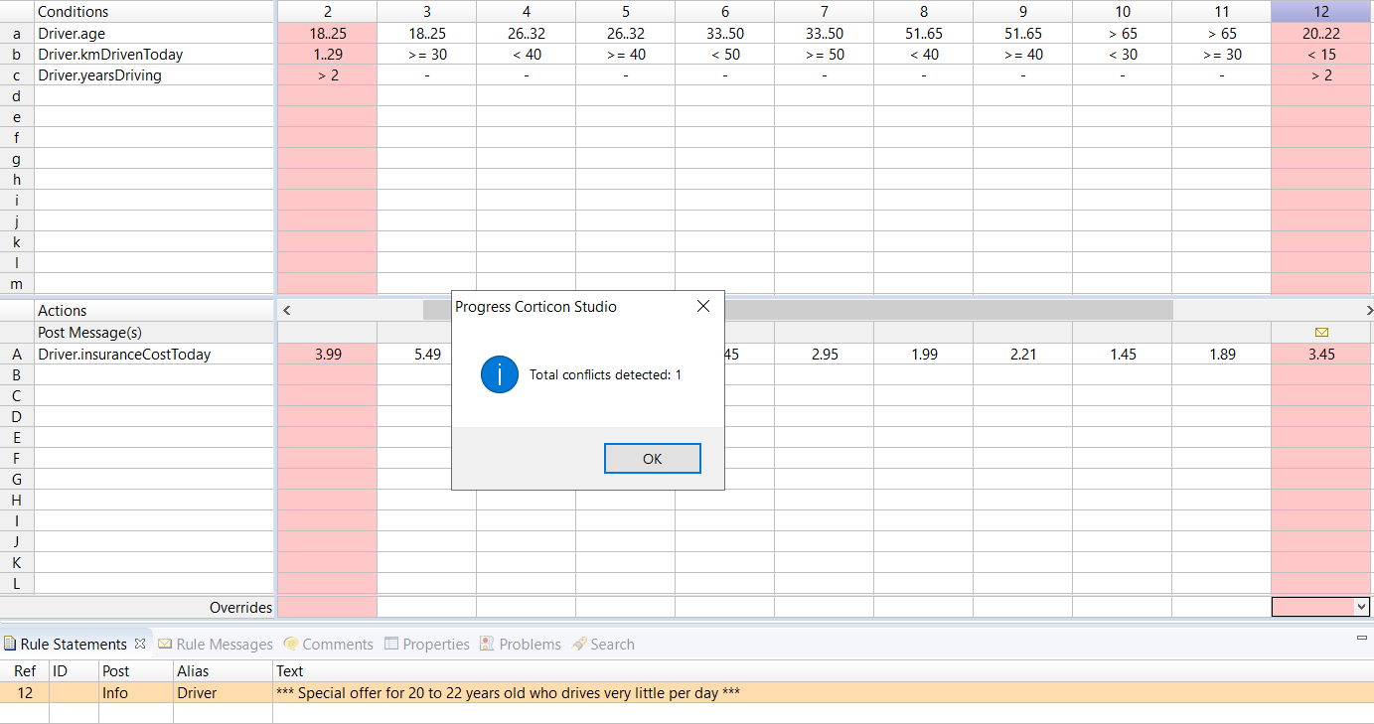Click the envelope icon in column 12
The image size is (1374, 724).
[1320, 333]
